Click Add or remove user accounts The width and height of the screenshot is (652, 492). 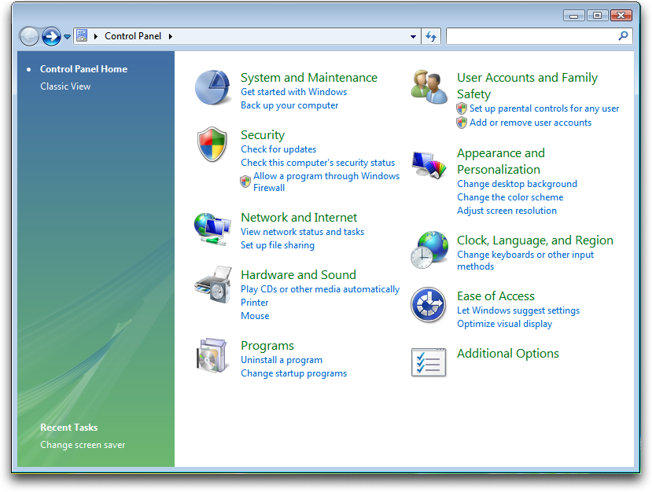pos(530,123)
